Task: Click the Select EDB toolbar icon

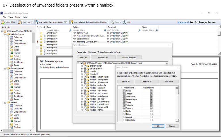Action: (3, 22)
